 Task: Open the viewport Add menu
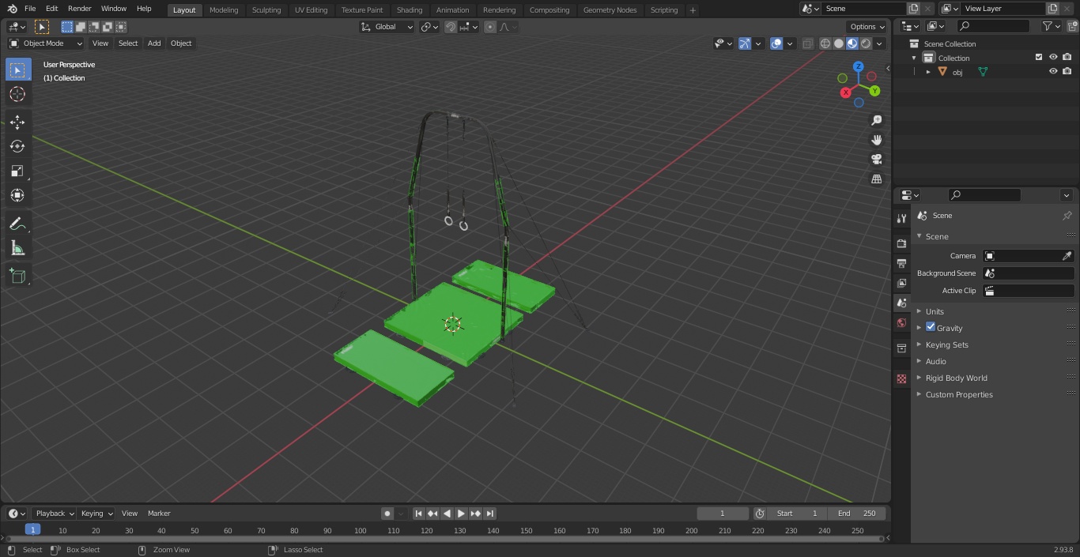(x=154, y=43)
